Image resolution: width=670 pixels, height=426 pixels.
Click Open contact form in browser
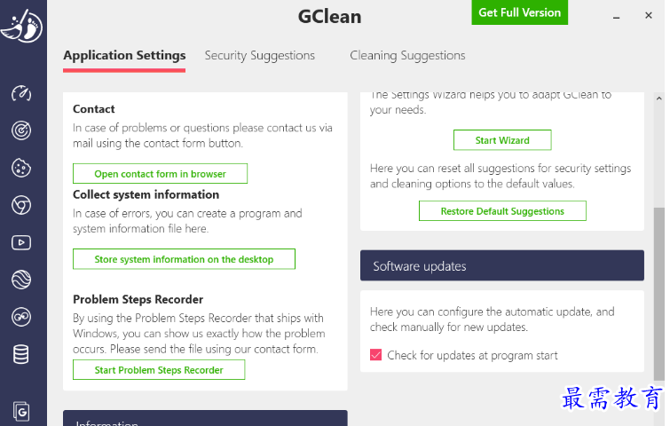[x=160, y=174]
